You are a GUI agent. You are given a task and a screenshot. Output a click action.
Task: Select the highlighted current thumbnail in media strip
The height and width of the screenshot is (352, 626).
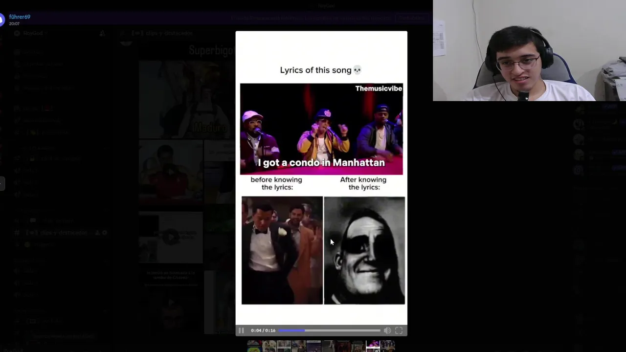coord(373,346)
